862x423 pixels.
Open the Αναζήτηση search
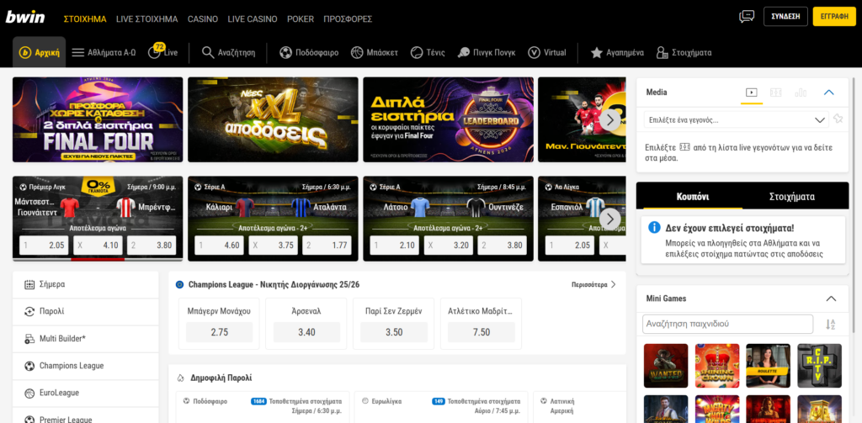(228, 53)
